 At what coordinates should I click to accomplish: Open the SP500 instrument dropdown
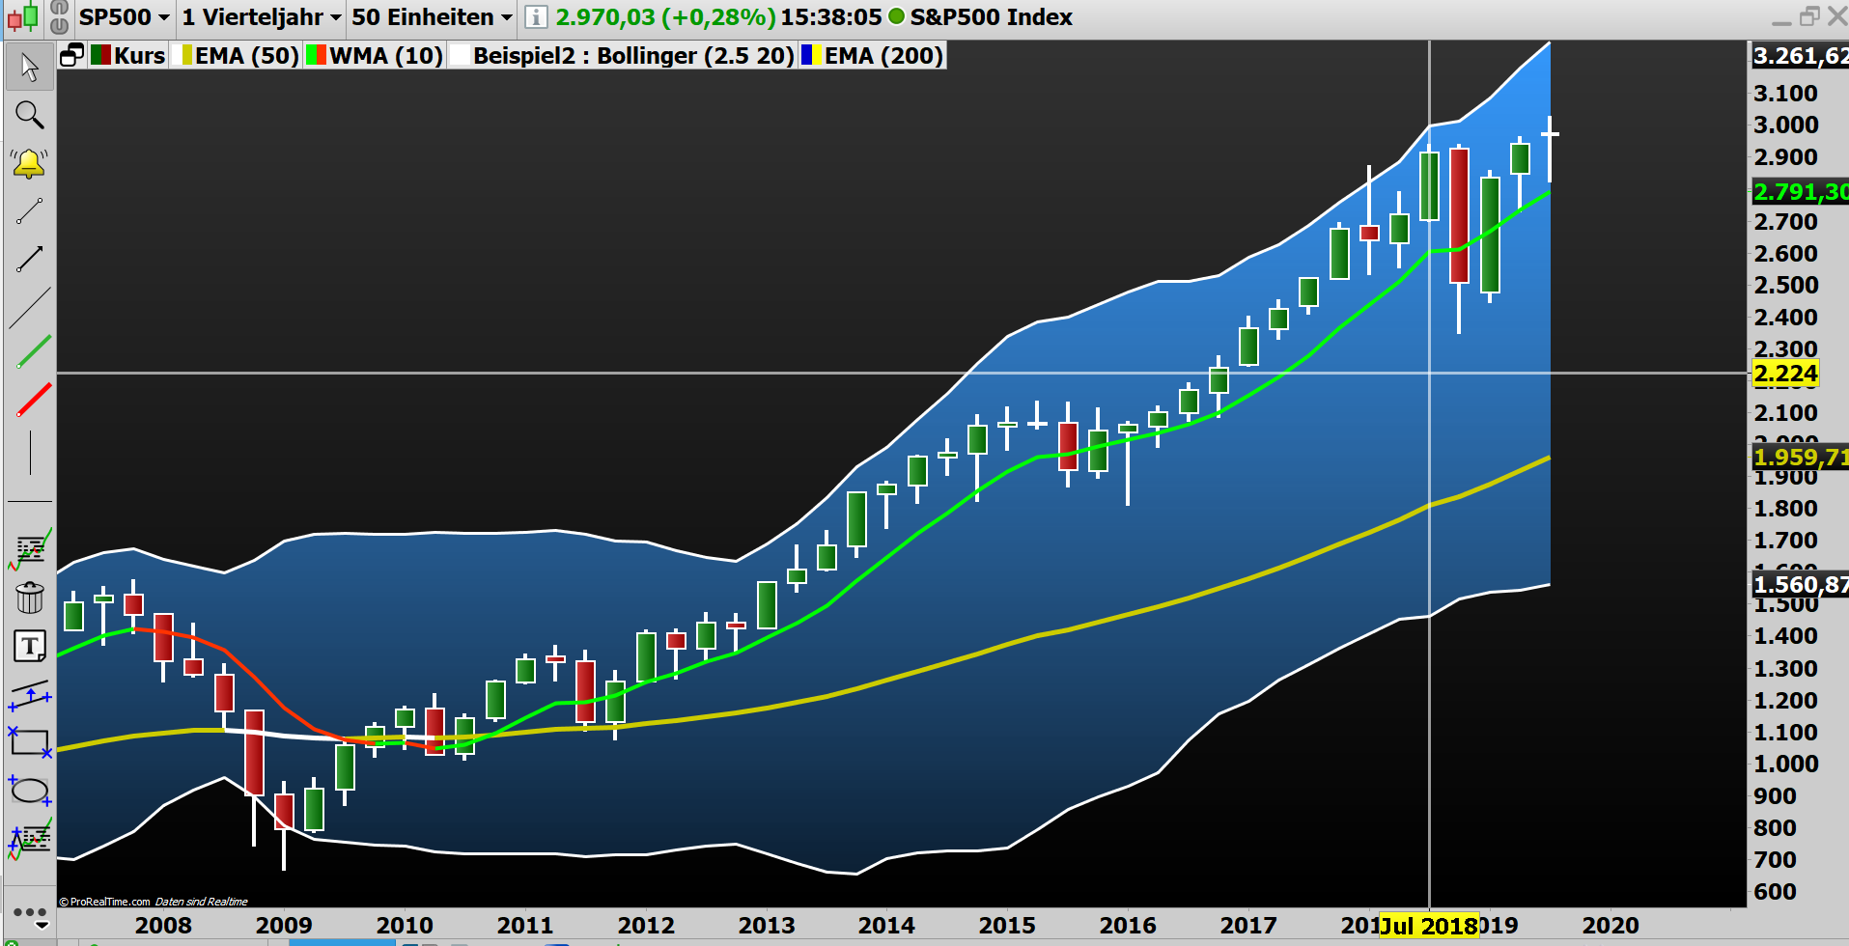coord(124,16)
